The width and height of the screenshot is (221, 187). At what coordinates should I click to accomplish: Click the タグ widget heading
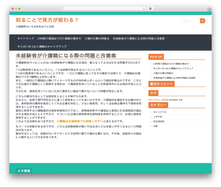pos(153,93)
